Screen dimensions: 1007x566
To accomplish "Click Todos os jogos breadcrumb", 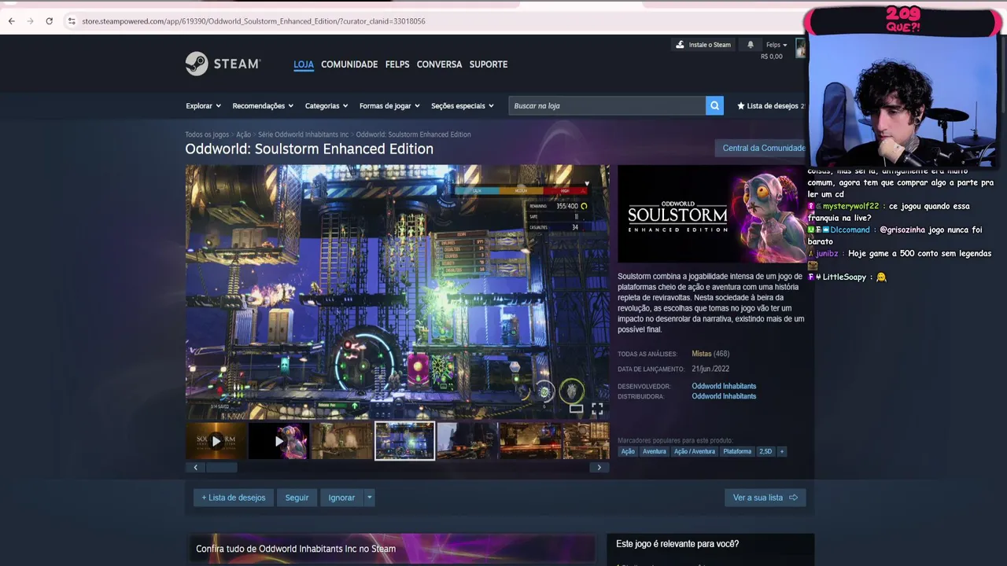I will pyautogui.click(x=207, y=134).
